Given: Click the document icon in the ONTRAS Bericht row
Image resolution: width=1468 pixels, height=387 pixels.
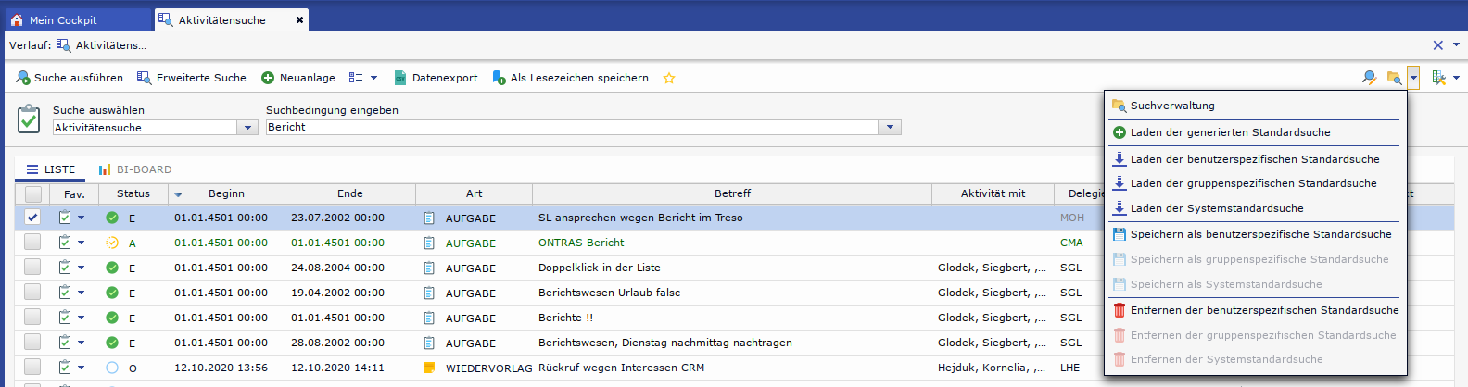Looking at the screenshot, I should [429, 243].
